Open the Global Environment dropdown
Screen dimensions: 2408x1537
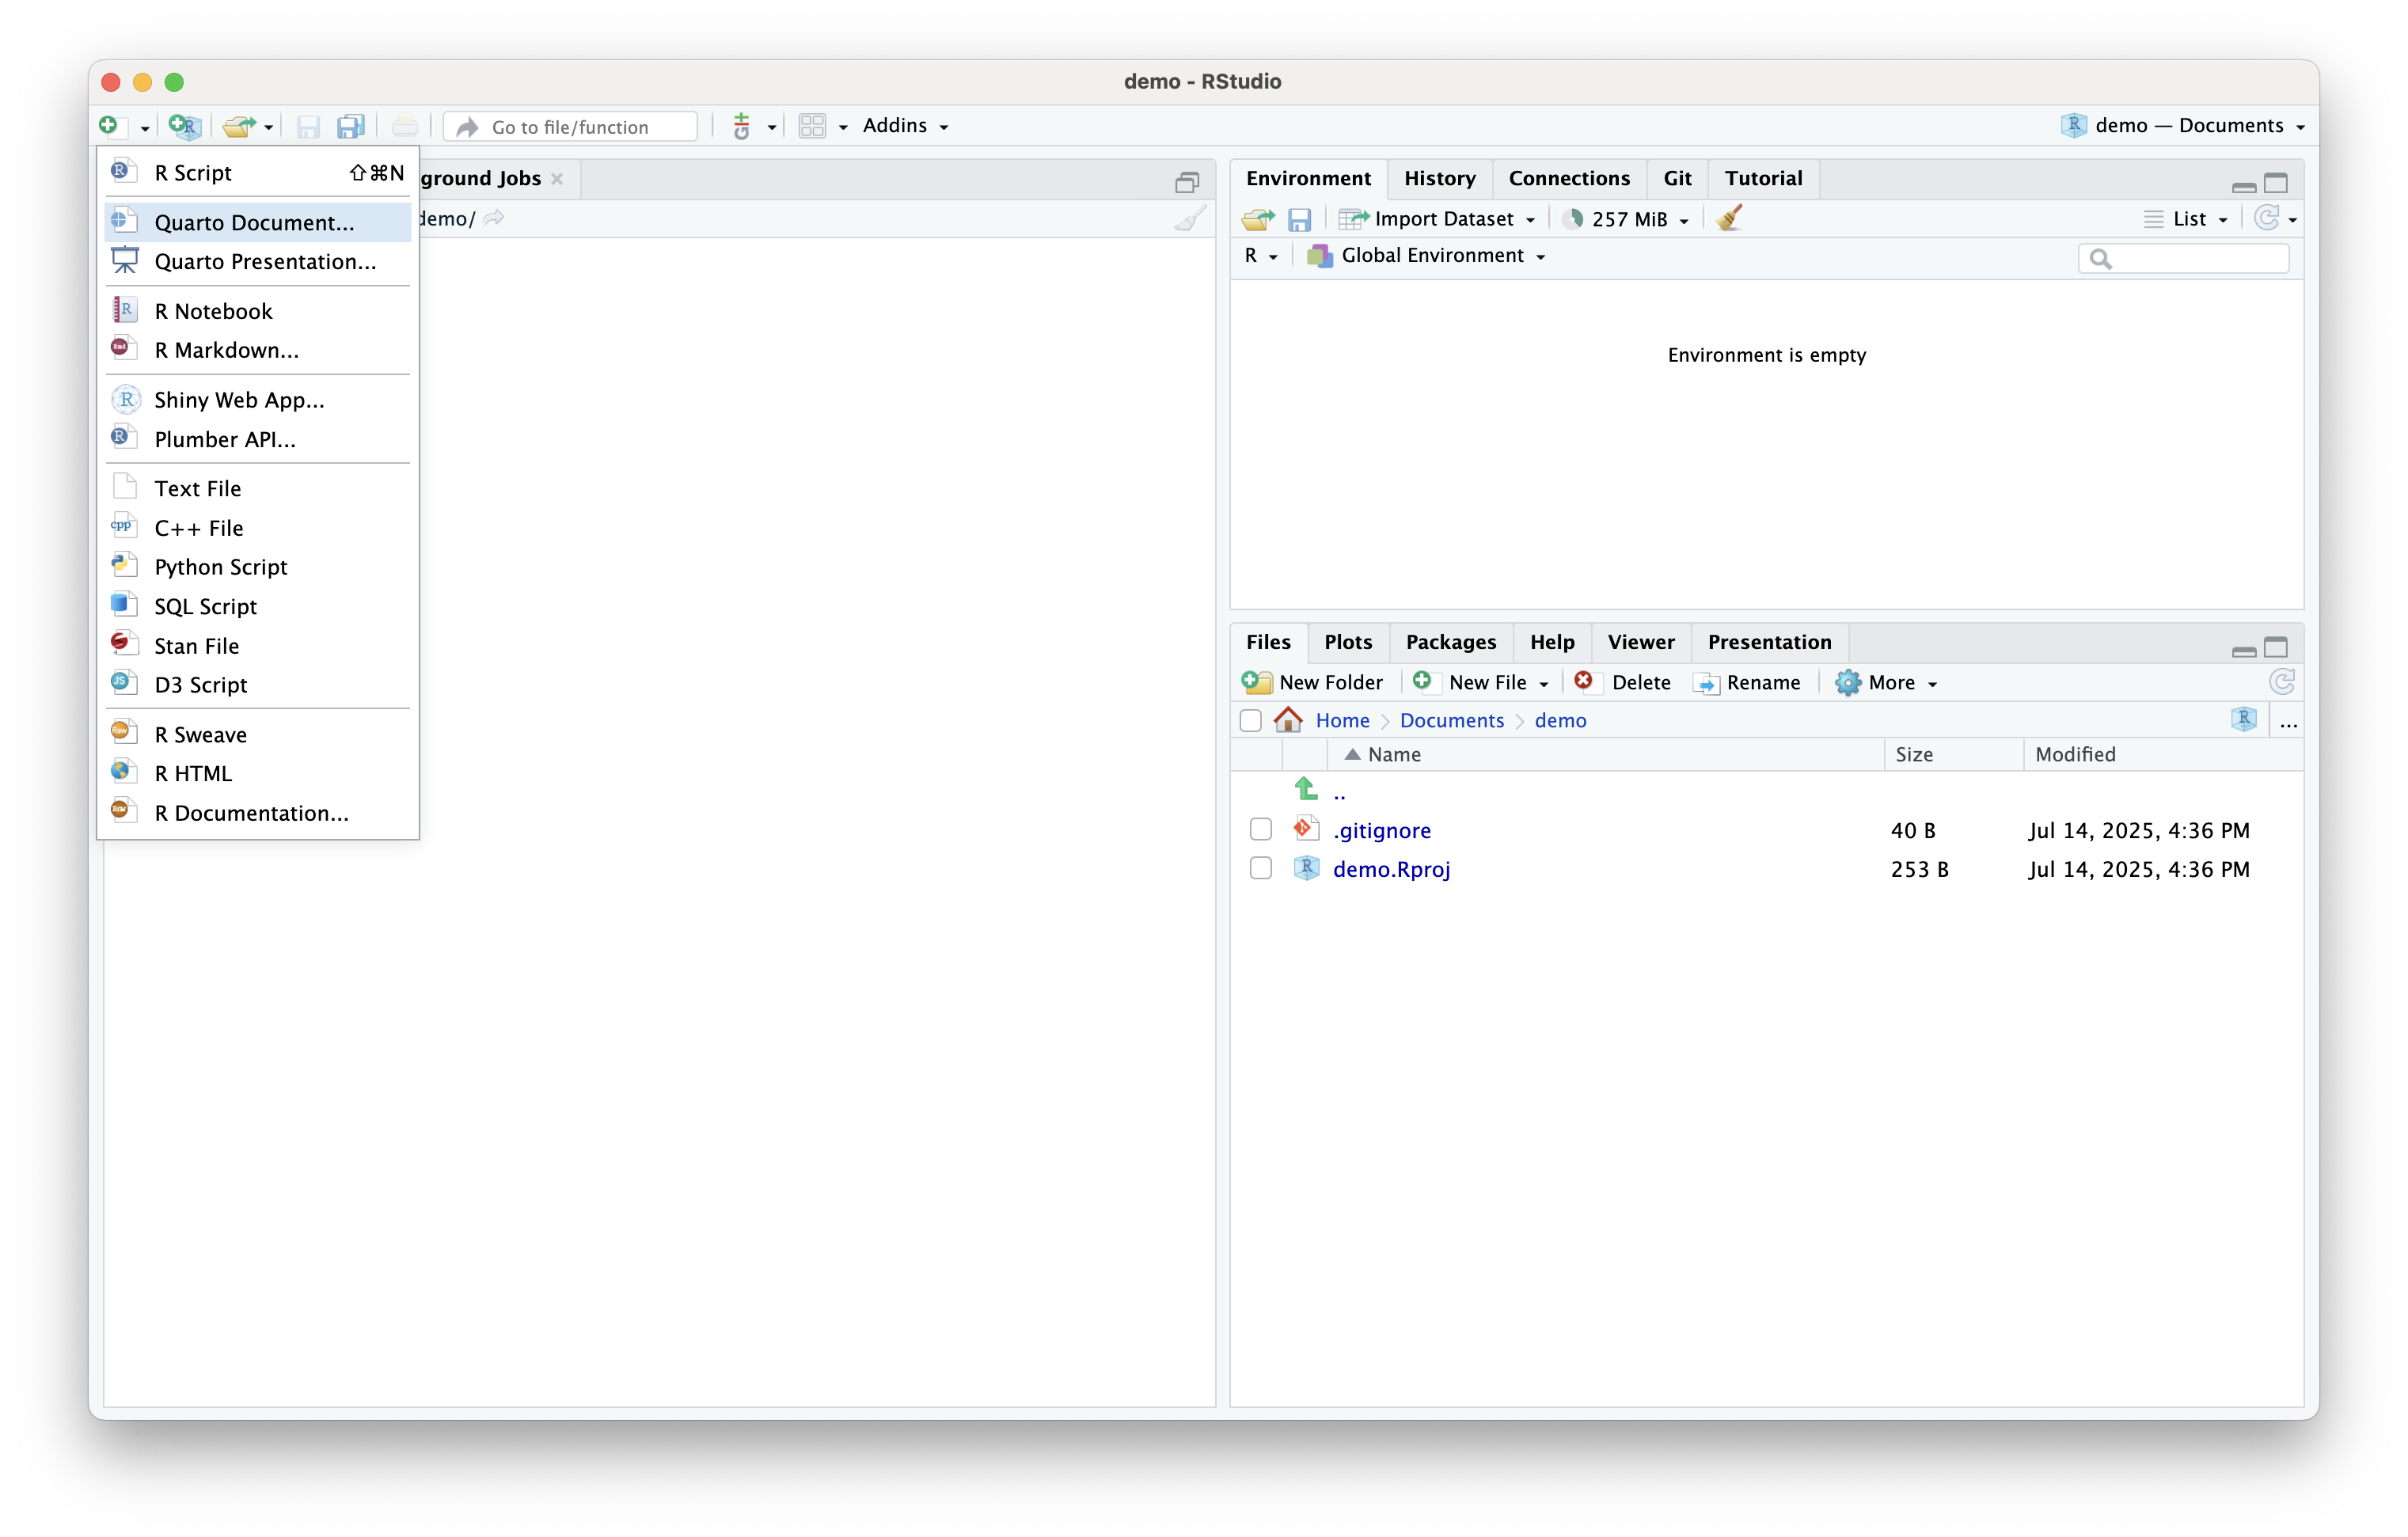[1430, 256]
